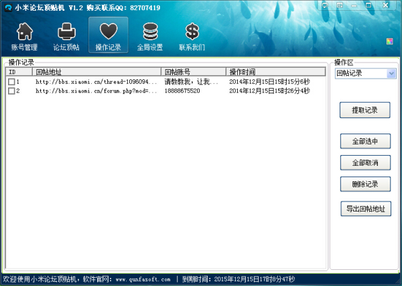Screen dimensions: 402x286
Task: Sort by 回帖账号 column header
Action: 194,72
